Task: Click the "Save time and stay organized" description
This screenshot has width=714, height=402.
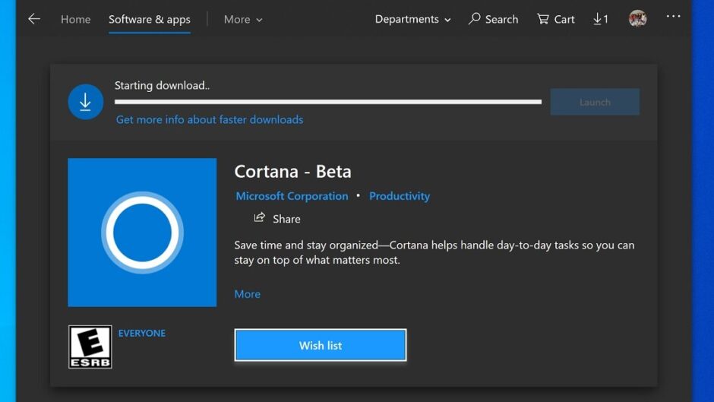Action: click(x=434, y=252)
